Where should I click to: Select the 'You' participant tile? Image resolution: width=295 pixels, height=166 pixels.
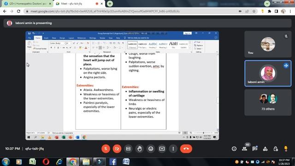[x=268, y=44]
